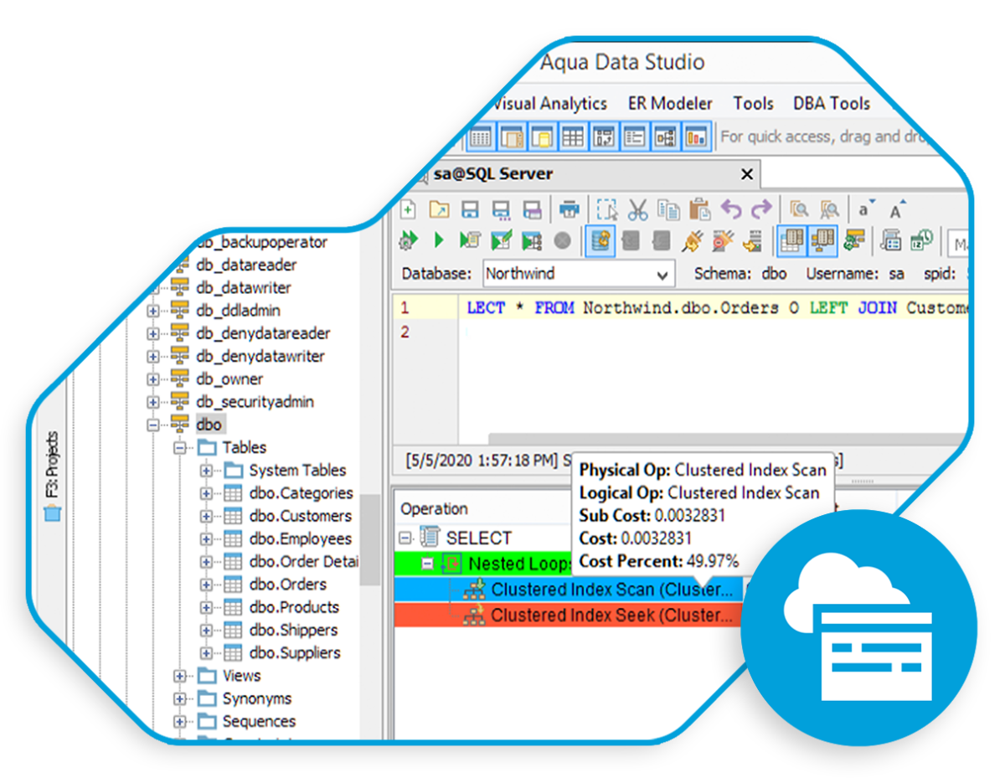Select the Clustered Index Scan row
1005x778 pixels.
[x=568, y=590]
